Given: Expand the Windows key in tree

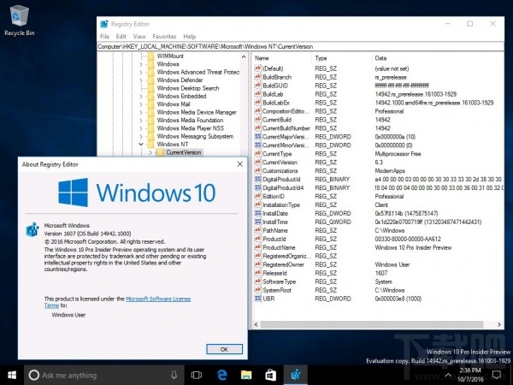Looking at the screenshot, I should [141, 64].
